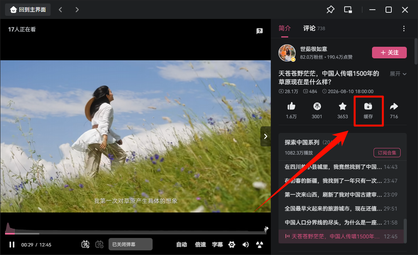Play the 新疆 episode lasting 23:47
418x255 pixels.
pyautogui.click(x=341, y=181)
